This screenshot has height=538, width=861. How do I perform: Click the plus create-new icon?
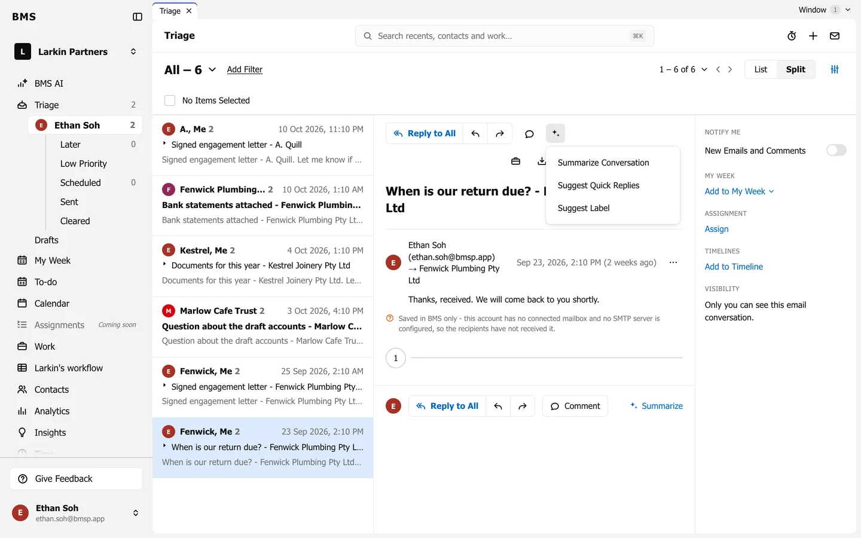813,36
